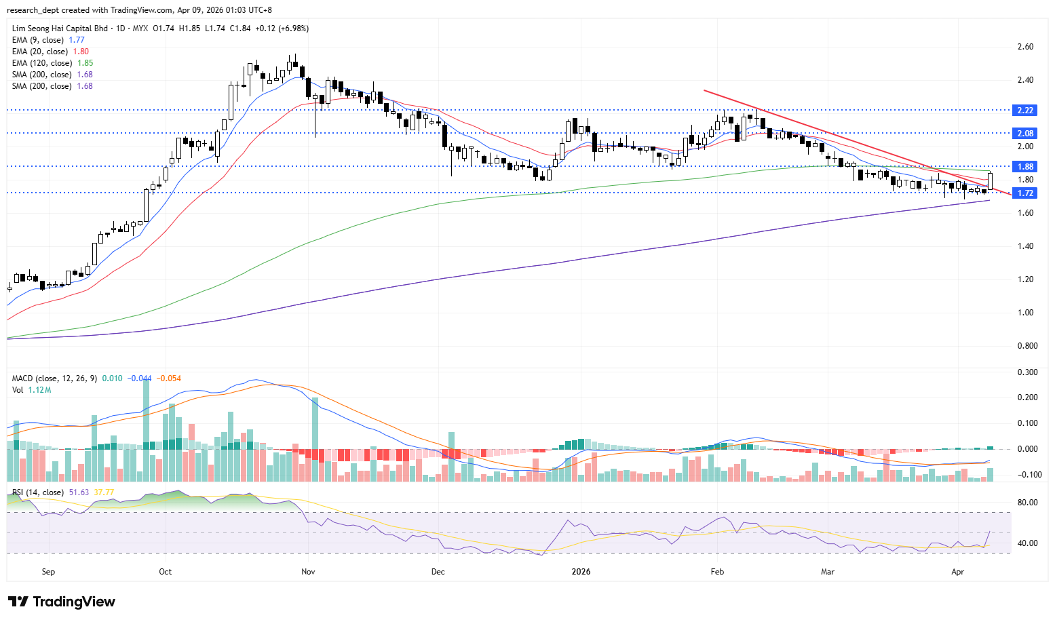Open the Lim Seong Hai Capital Bhd symbol title
Image resolution: width=1055 pixels, height=622 pixels.
pos(60,28)
